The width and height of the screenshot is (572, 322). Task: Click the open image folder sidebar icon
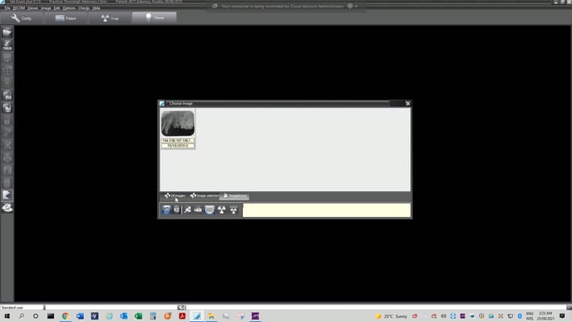(x=7, y=32)
